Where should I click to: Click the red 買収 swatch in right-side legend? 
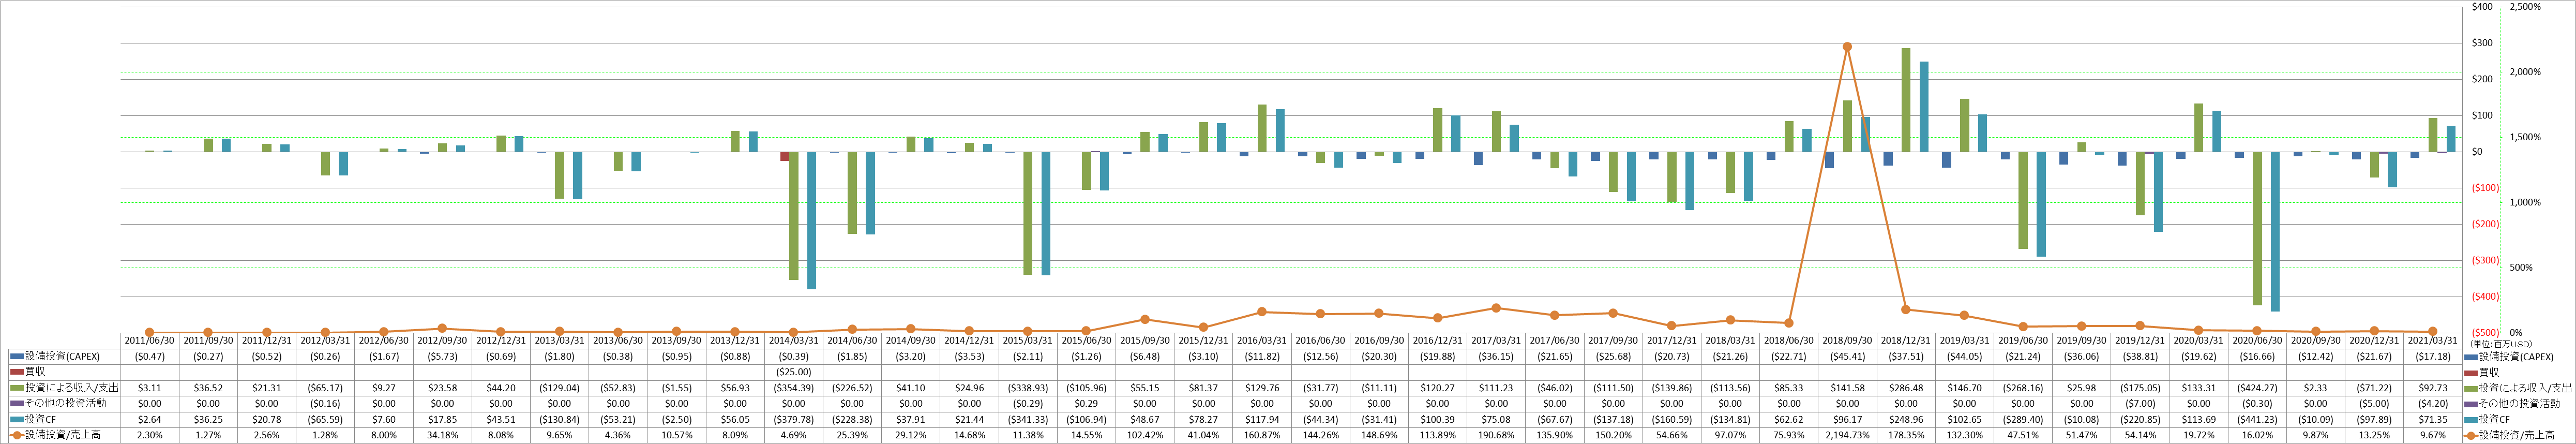(x=2470, y=372)
